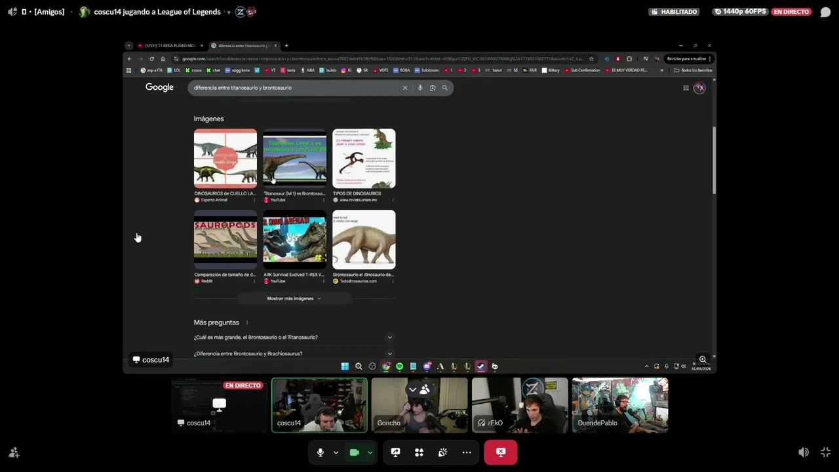Click Windows Start in streamed taskbar
Screen dimensions: 839x472
click(345, 366)
